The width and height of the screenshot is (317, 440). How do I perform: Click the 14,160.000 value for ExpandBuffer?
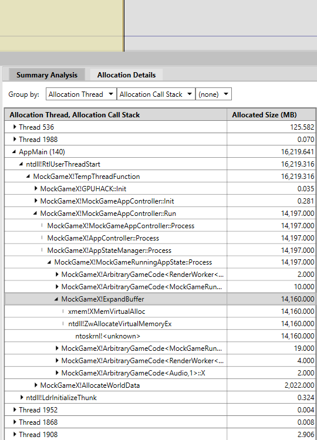[x=298, y=299]
